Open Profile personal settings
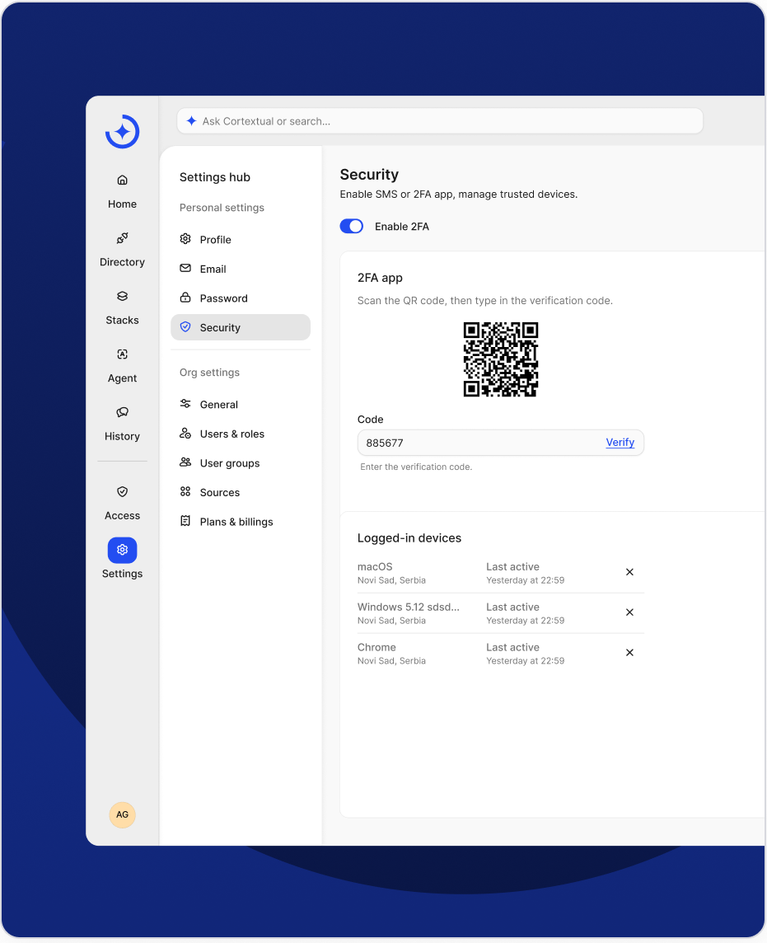Viewport: 767px width, 943px height. point(215,240)
